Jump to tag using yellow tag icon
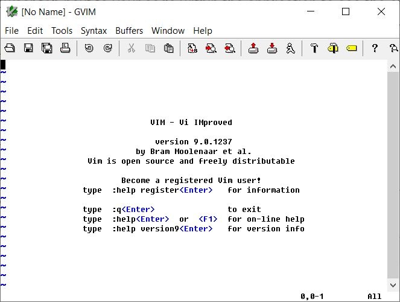This screenshot has height=302, width=400. (352, 48)
